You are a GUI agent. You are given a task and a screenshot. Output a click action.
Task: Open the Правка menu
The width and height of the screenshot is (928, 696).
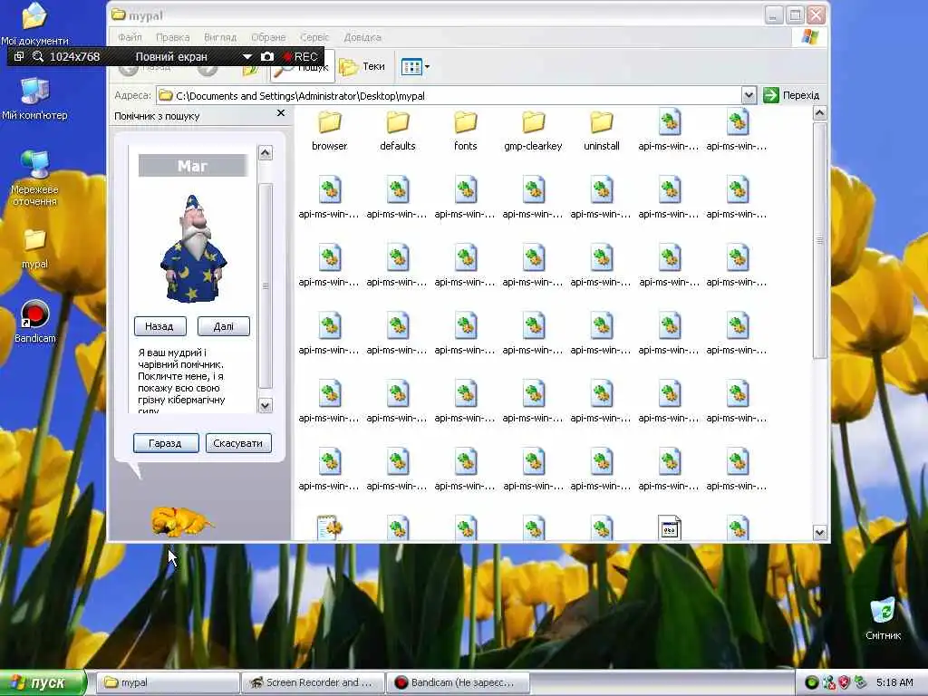[173, 37]
